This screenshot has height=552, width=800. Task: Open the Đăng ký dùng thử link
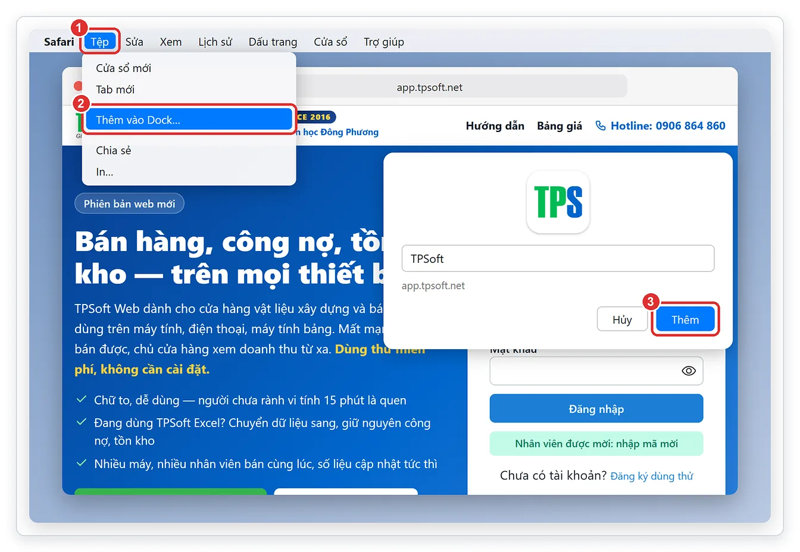coord(652,476)
